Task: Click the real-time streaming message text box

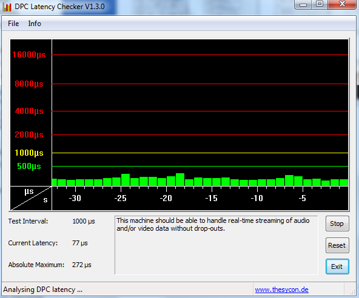Action: [216, 245]
